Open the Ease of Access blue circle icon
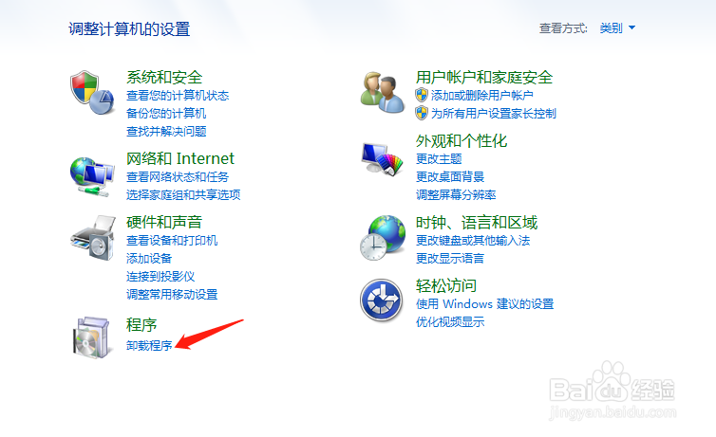The height and width of the screenshot is (437, 716). (382, 300)
